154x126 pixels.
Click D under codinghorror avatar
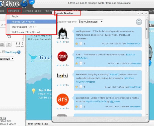click(x=68, y=42)
